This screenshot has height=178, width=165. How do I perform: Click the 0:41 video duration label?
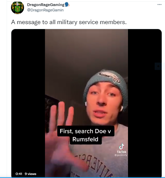point(19,174)
